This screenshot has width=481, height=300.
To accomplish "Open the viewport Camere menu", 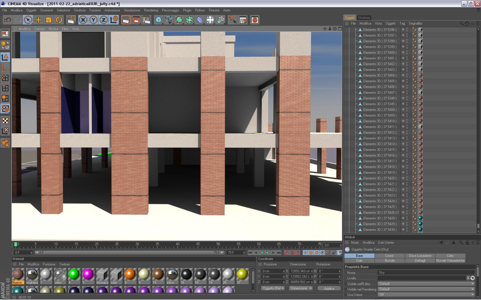I will (x=40, y=29).
